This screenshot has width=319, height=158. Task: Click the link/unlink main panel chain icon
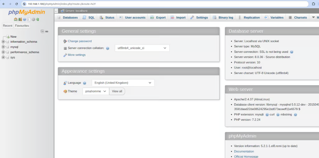(x=47, y=31)
